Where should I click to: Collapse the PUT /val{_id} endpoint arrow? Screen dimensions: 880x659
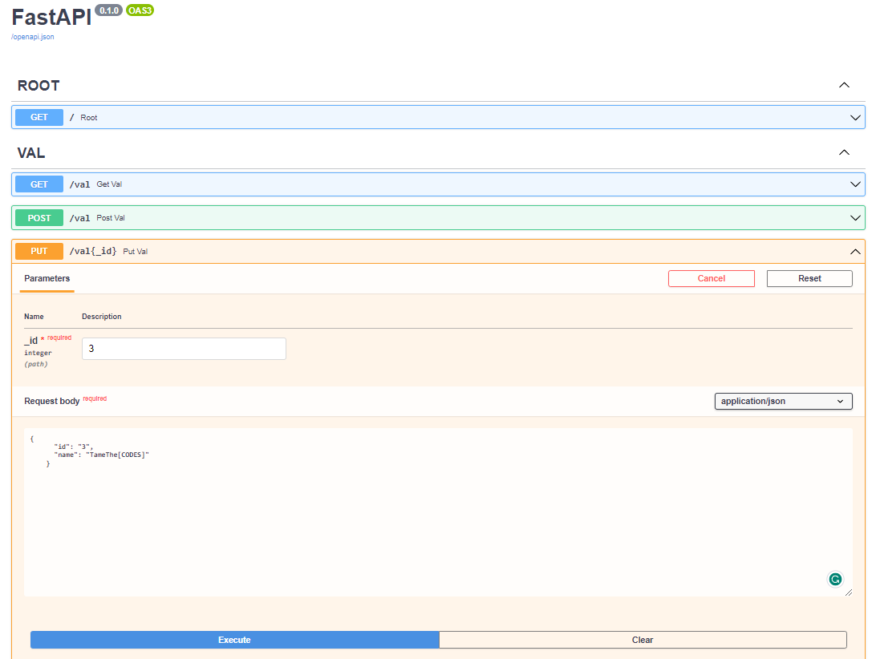[855, 252]
